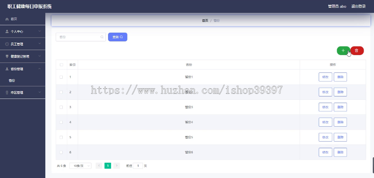The image size is (374, 178).
Task: Click 删除 for 省份4
Action: 340,122
